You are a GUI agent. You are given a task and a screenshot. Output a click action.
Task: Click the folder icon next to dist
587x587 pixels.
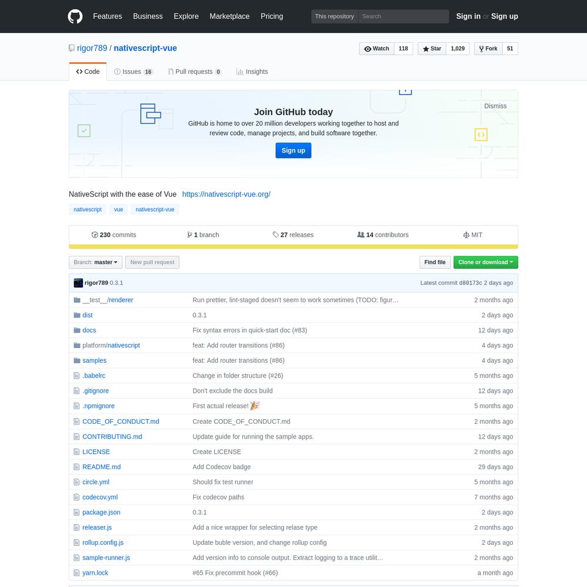tap(77, 315)
